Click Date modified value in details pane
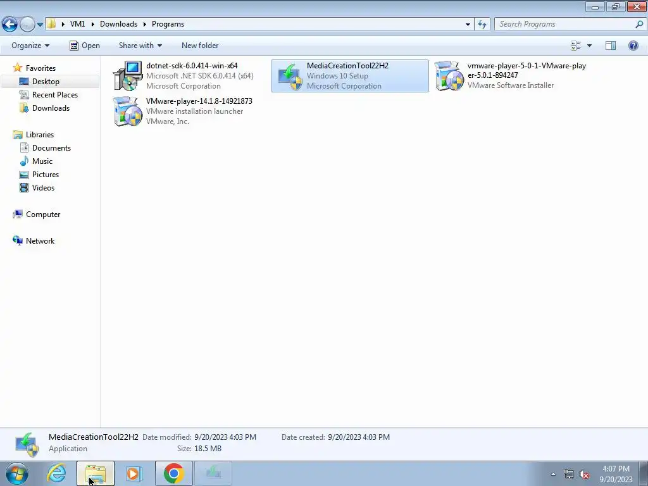This screenshot has height=486, width=648. [x=225, y=437]
